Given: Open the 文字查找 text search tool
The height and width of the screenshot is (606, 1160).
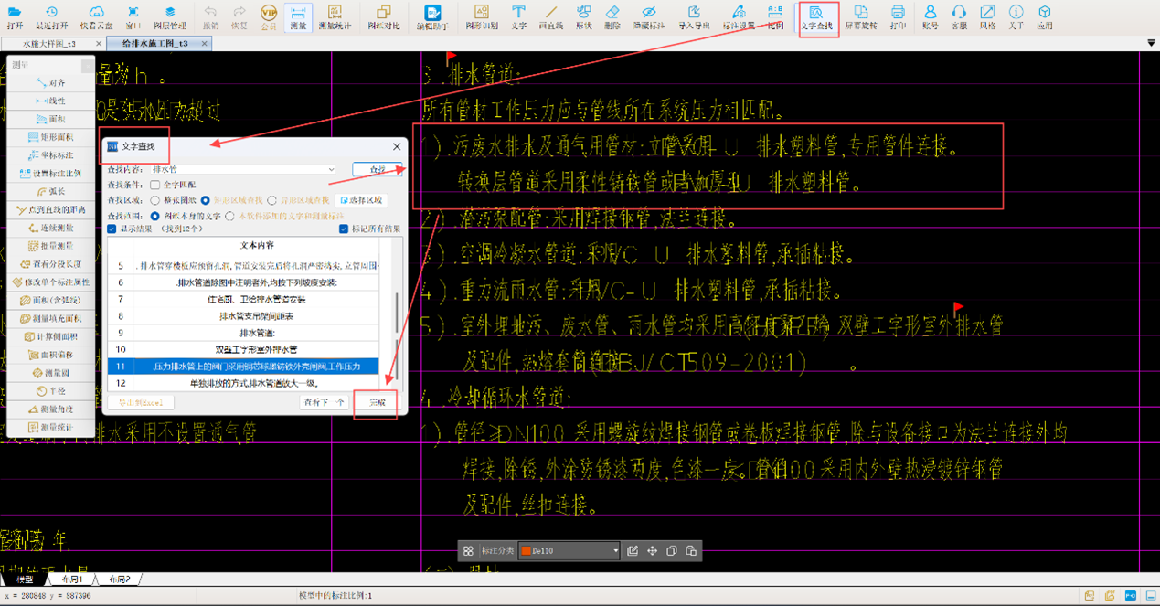Looking at the screenshot, I should pyautogui.click(x=816, y=16).
